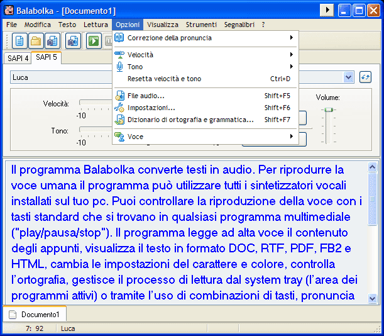Click into the document text area
Screen dimensions: 384x336
pos(186,233)
